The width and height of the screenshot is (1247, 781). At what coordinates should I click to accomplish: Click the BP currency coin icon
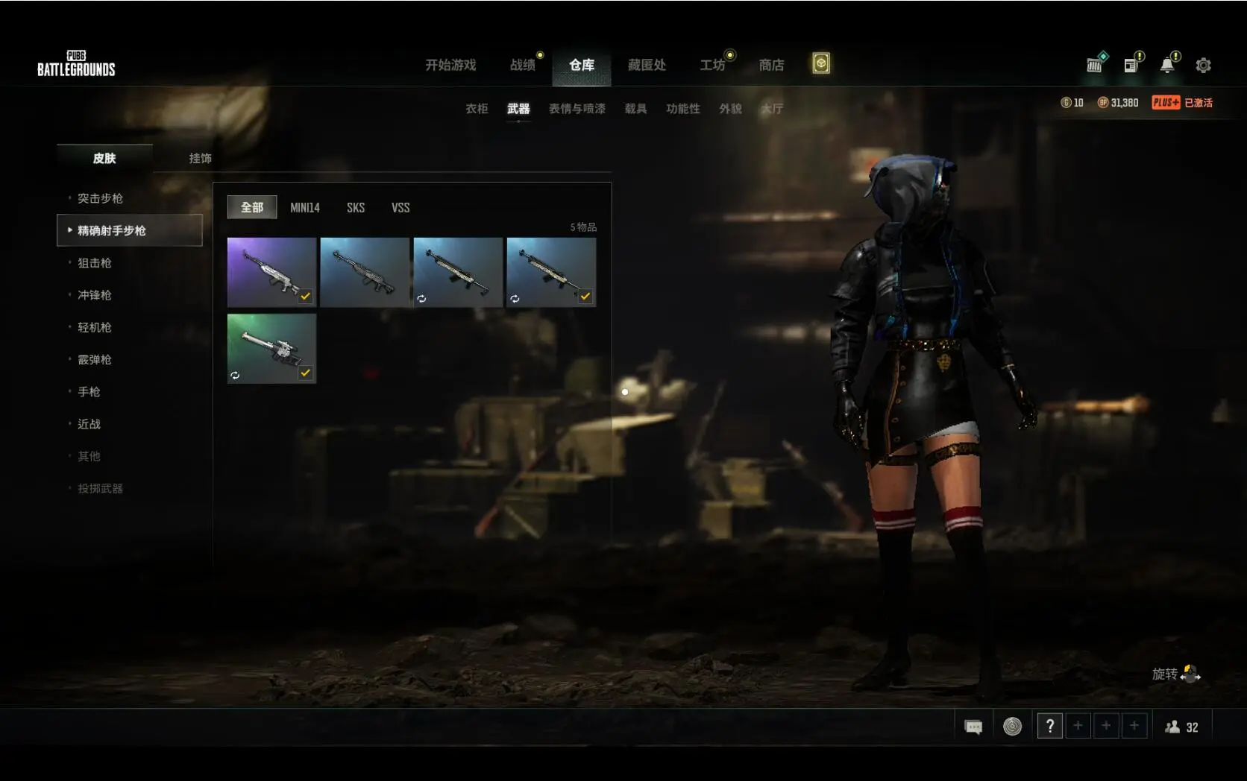click(x=1102, y=102)
